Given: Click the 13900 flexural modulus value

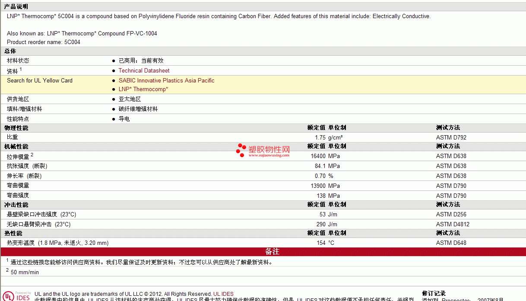Looking at the screenshot, I should coord(318,186).
